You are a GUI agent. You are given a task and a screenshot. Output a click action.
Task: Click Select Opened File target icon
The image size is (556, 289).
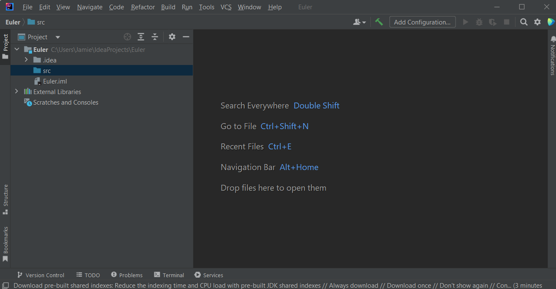(x=127, y=37)
